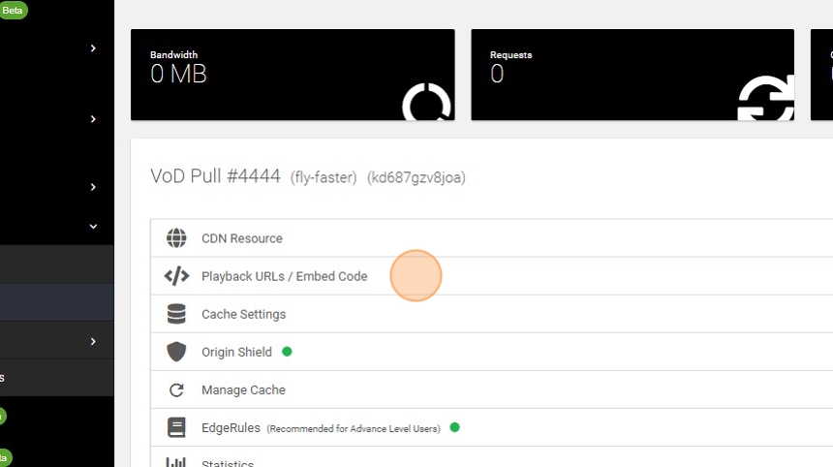Click the Playback URLs embed code icon
Viewport: 833px width, 467px height.
(176, 276)
